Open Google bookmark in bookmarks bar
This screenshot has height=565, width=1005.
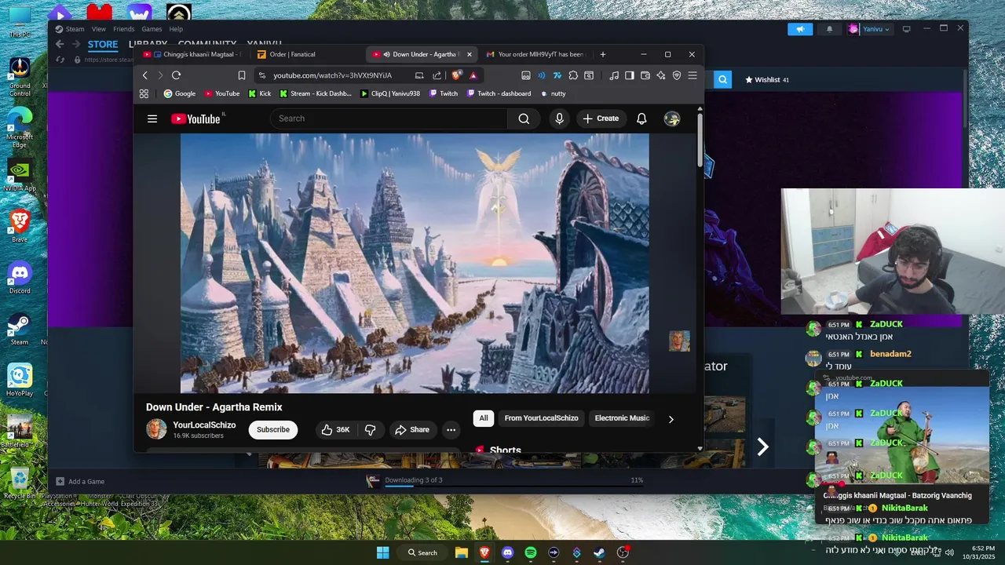click(179, 93)
